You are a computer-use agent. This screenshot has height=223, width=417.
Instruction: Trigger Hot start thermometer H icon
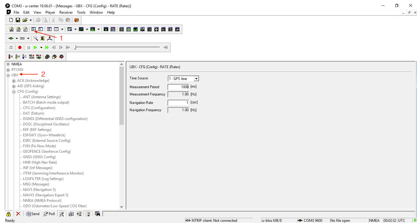pyautogui.click(x=11, y=57)
